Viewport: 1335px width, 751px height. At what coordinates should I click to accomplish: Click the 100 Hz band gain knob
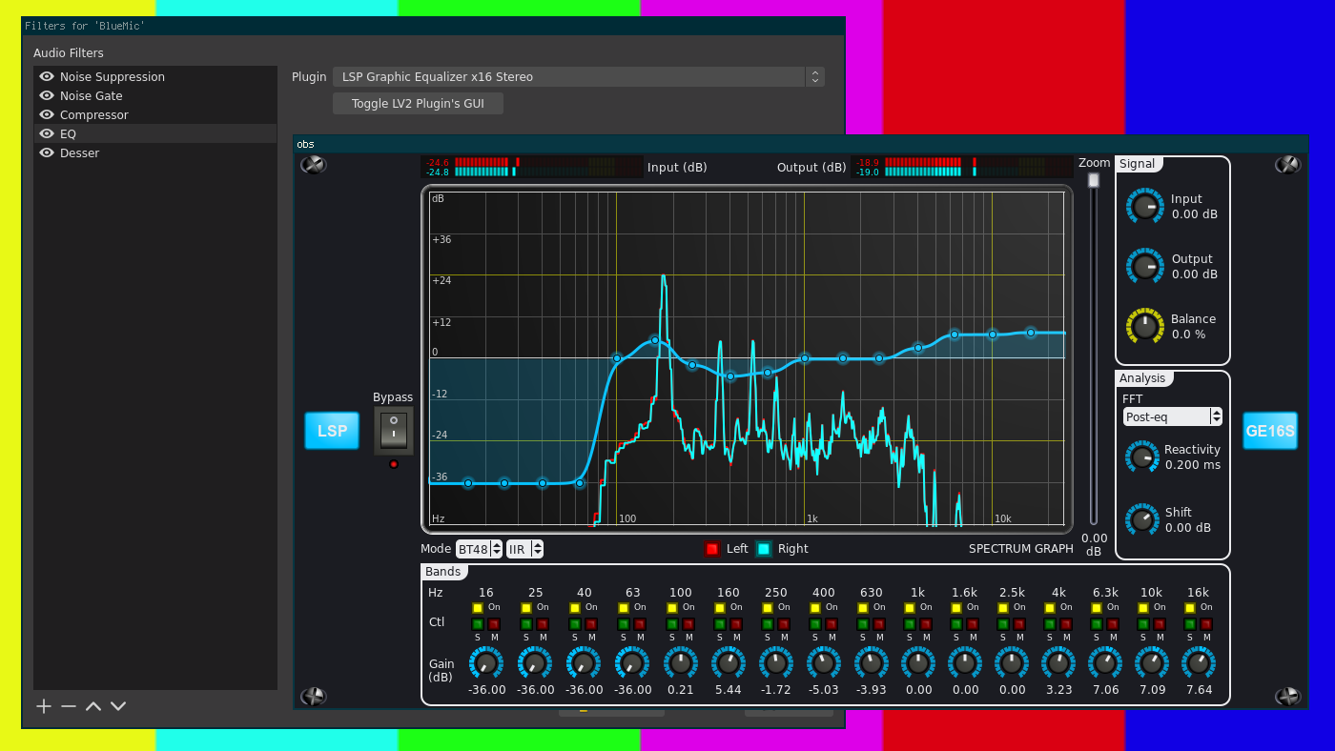[680, 663]
